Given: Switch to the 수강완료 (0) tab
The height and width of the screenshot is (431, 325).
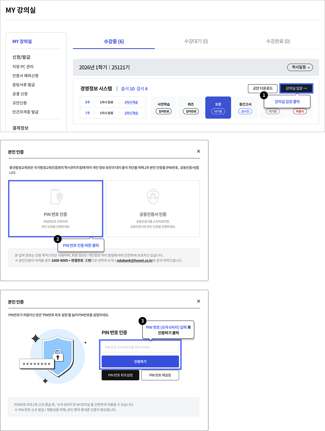Looking at the screenshot, I should pyautogui.click(x=278, y=41).
